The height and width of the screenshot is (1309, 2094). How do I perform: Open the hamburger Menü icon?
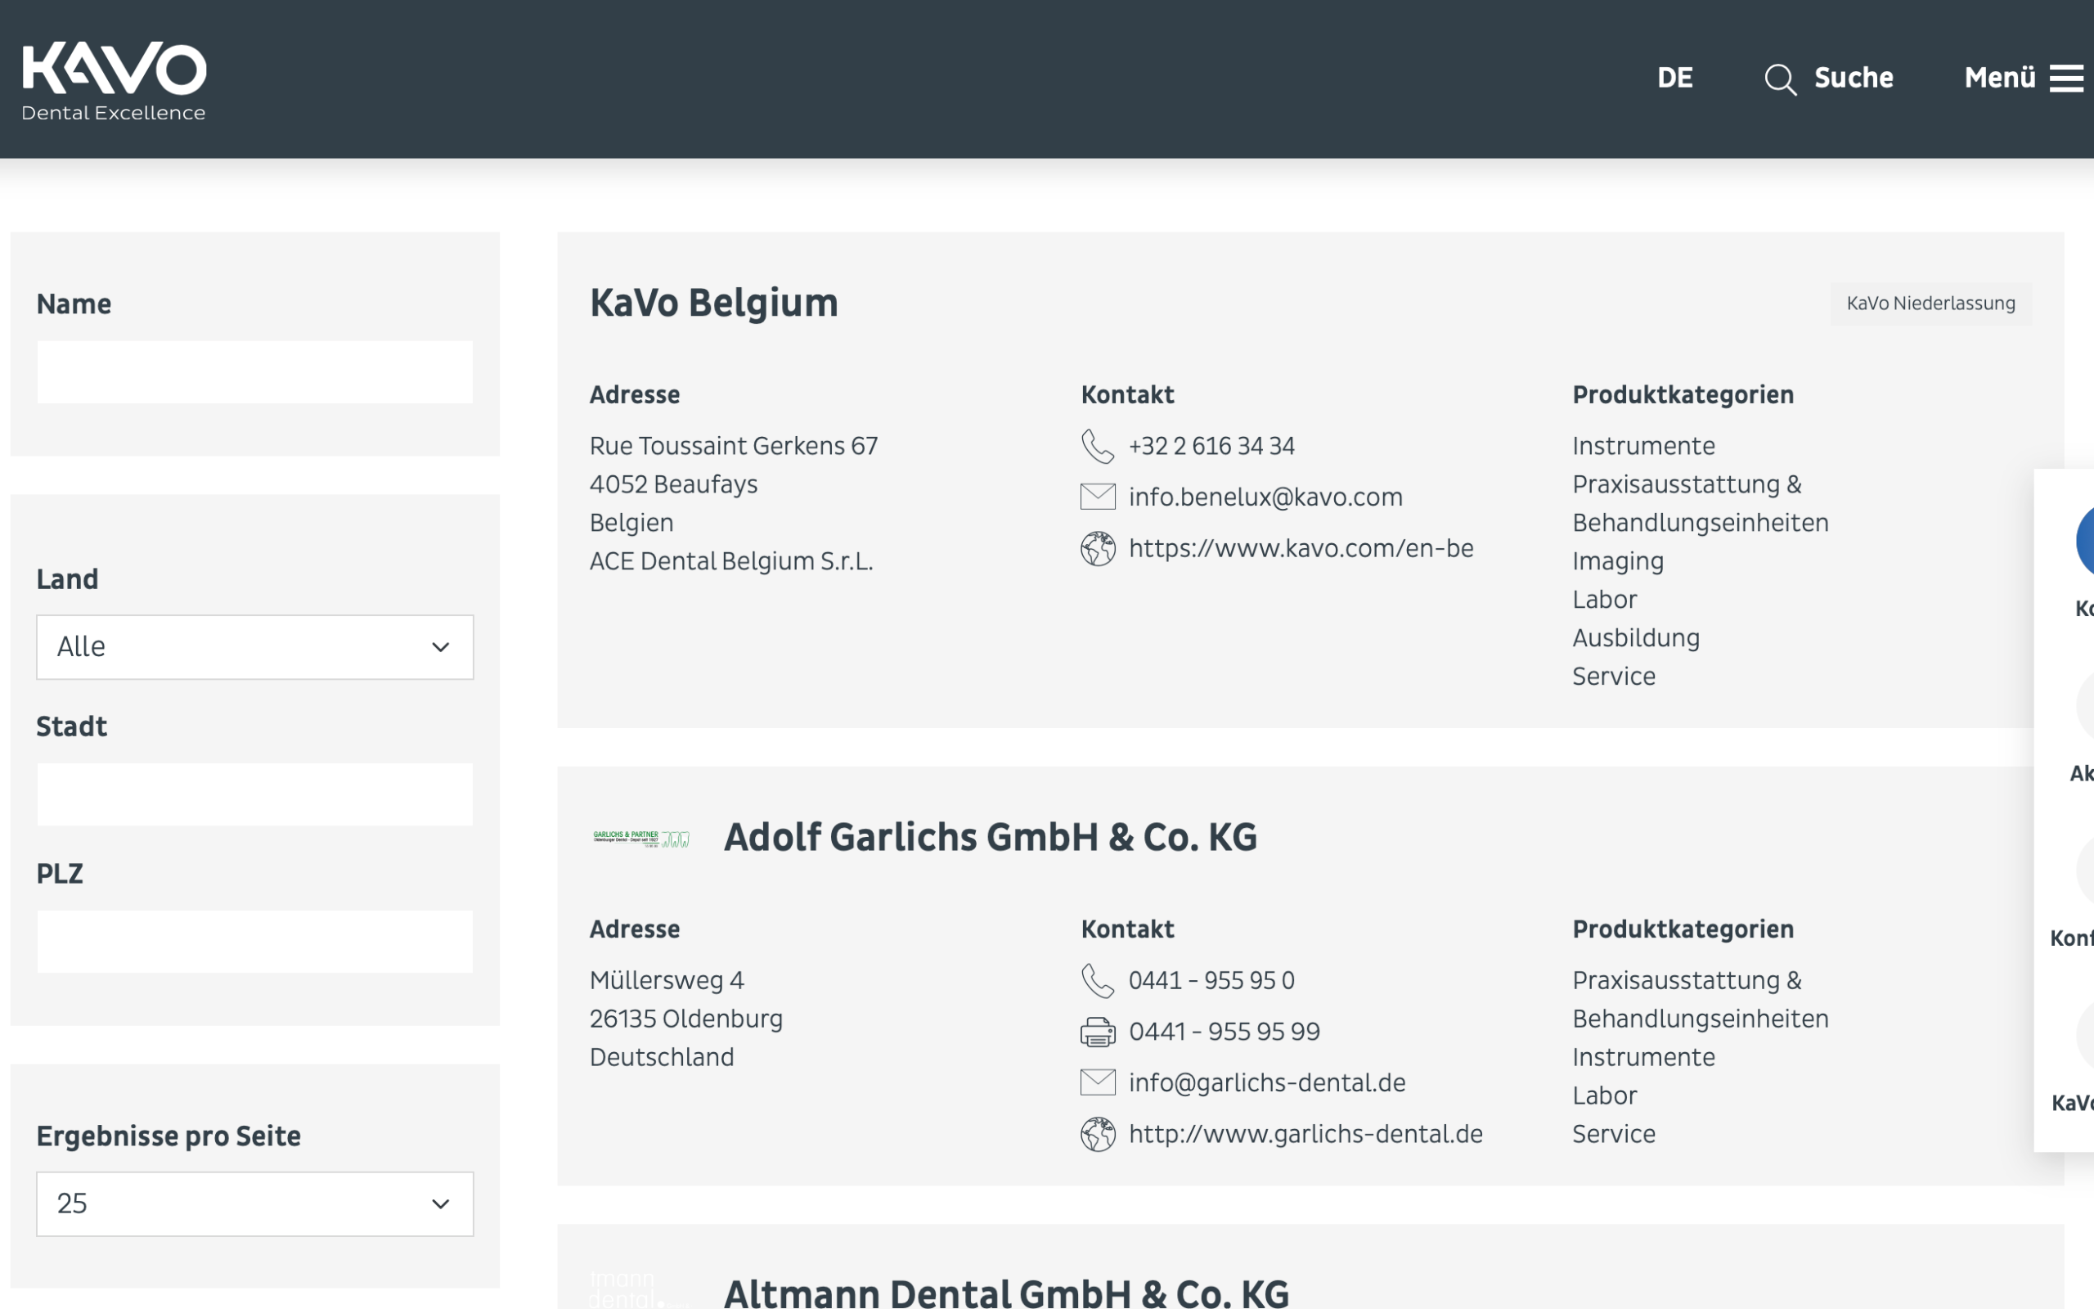pos(2066,78)
